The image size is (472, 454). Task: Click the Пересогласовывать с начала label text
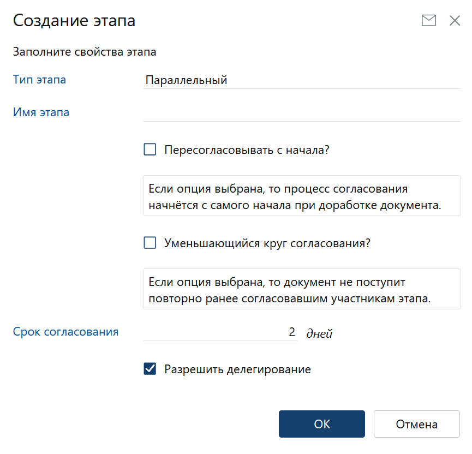247,150
